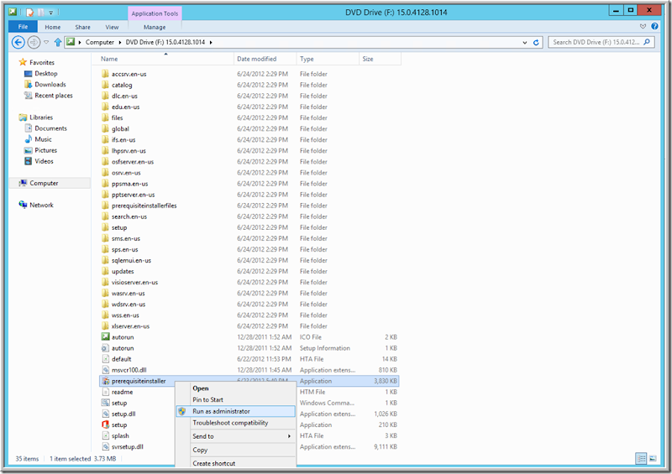Expand the Send to submenu
This screenshot has width=672, height=474.
tap(236, 436)
